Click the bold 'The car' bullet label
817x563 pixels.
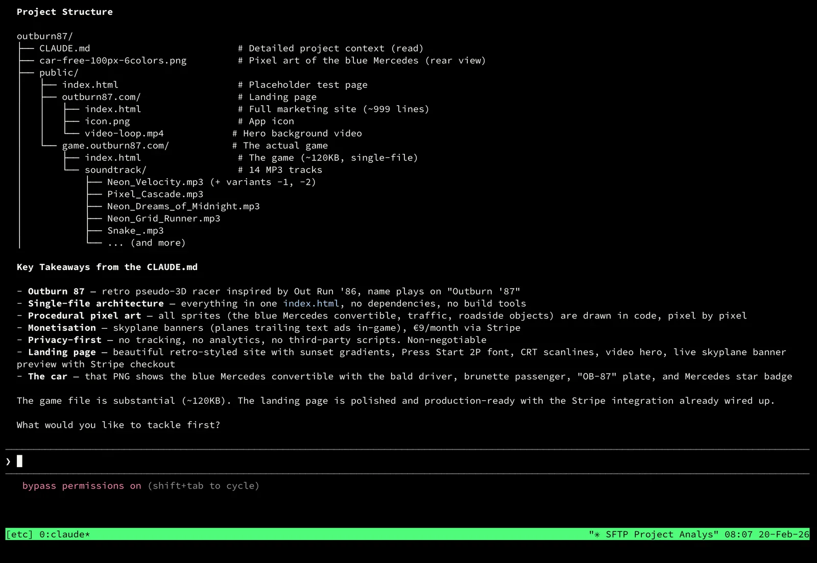point(48,377)
